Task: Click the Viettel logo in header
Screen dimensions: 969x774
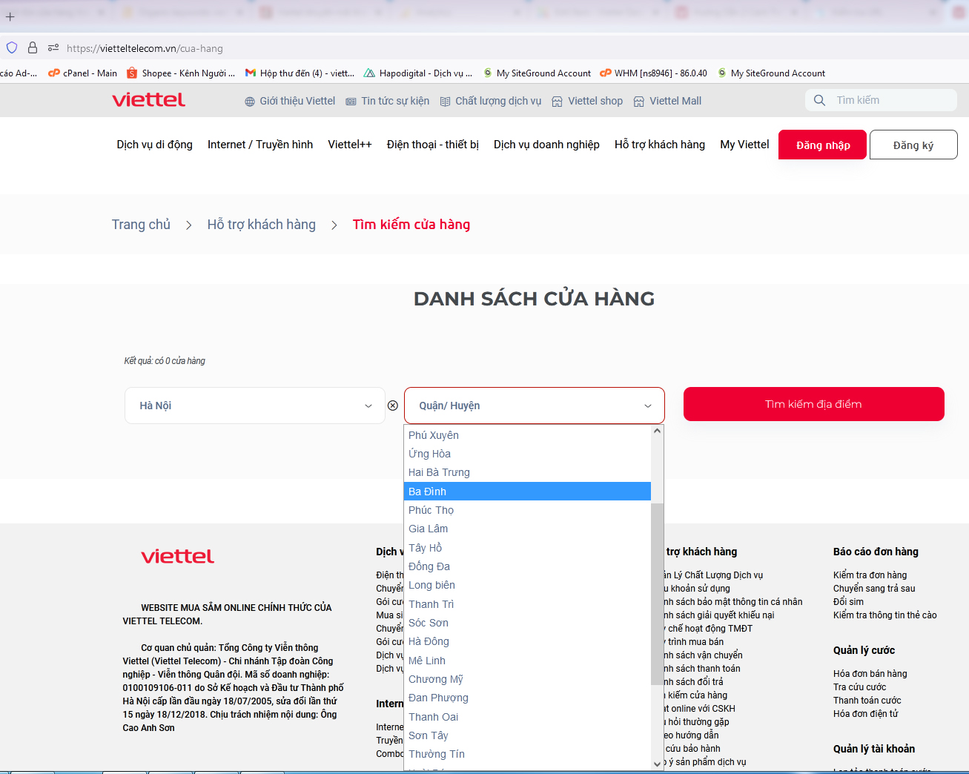Action: click(148, 100)
